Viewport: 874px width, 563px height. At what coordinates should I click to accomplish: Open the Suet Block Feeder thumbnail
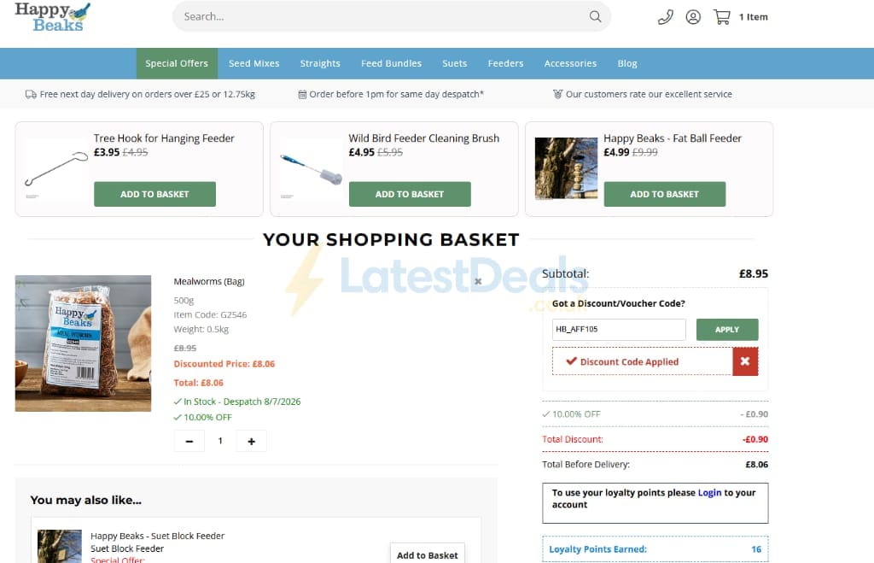tap(60, 546)
